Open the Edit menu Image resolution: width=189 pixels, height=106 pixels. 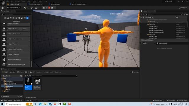point(12,1)
